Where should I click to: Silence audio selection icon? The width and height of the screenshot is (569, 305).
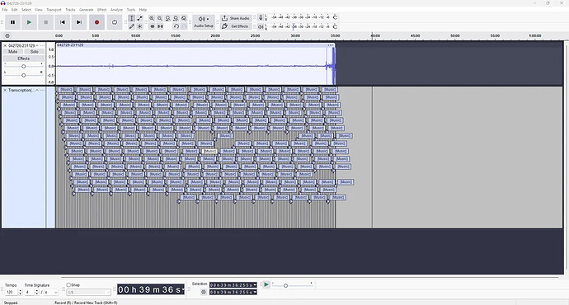[160, 26]
